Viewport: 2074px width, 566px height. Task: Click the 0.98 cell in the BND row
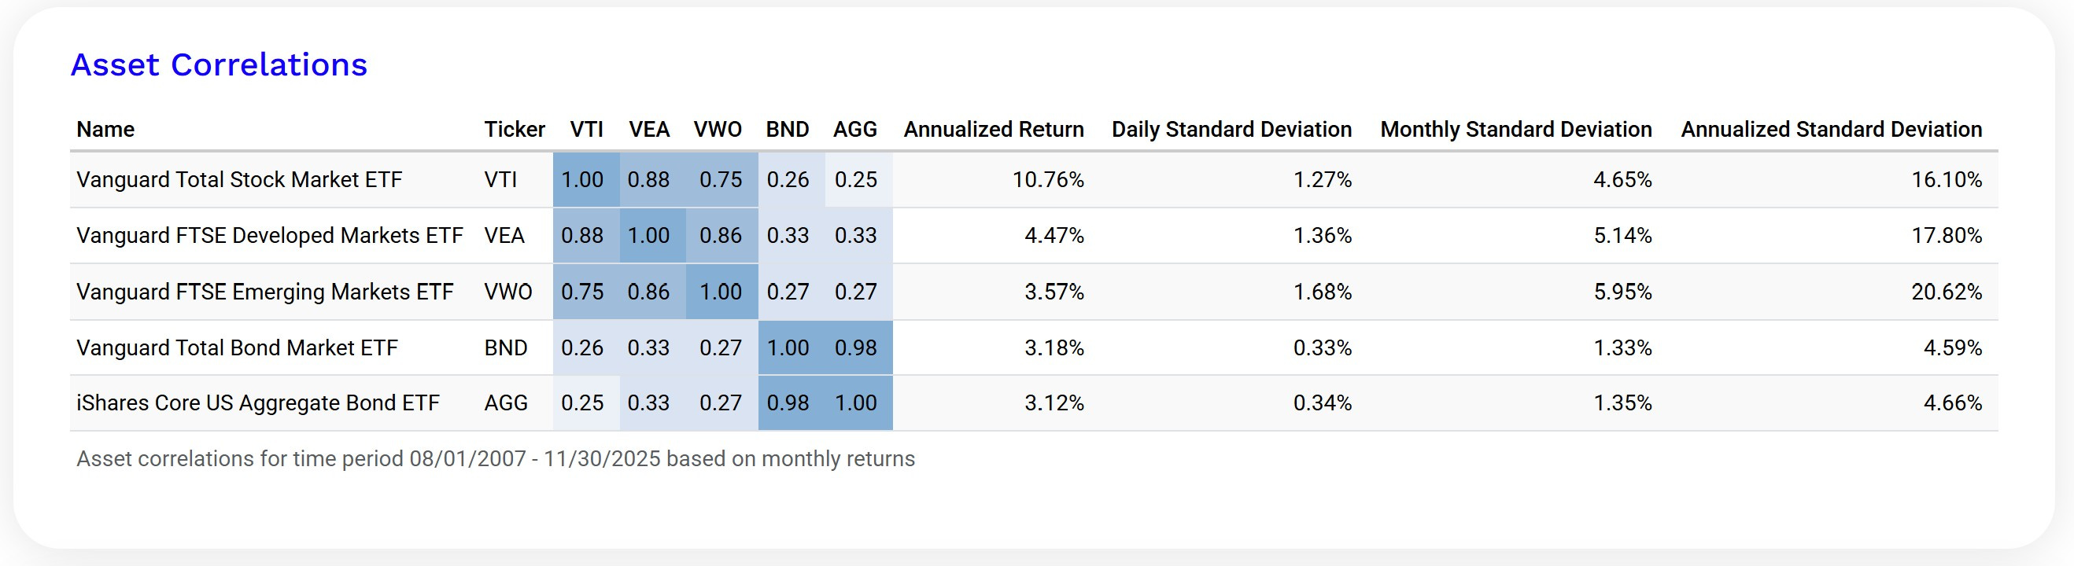tap(855, 347)
